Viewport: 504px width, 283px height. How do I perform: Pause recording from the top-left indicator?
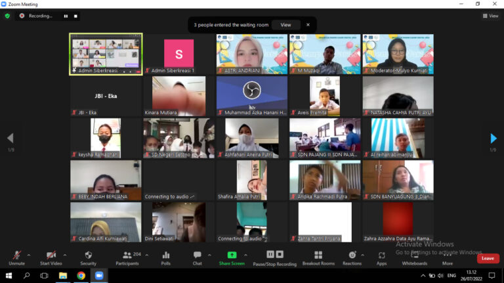pyautogui.click(x=66, y=16)
